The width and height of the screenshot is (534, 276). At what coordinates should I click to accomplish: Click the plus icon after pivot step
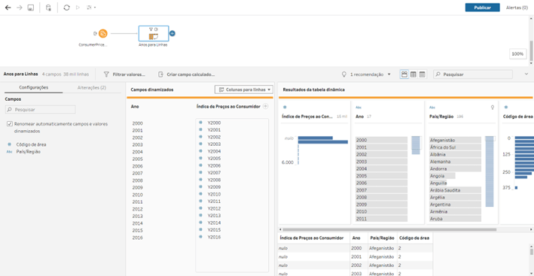[x=172, y=33]
